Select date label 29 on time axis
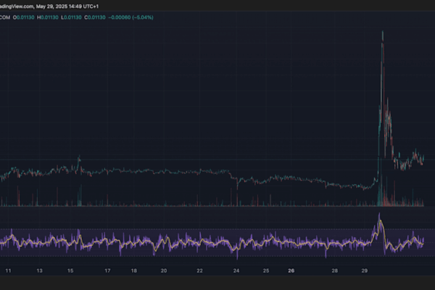This screenshot has width=435, height=290. (364, 270)
